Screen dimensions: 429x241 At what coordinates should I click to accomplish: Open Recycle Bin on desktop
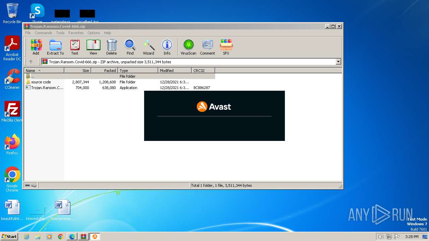click(12, 13)
